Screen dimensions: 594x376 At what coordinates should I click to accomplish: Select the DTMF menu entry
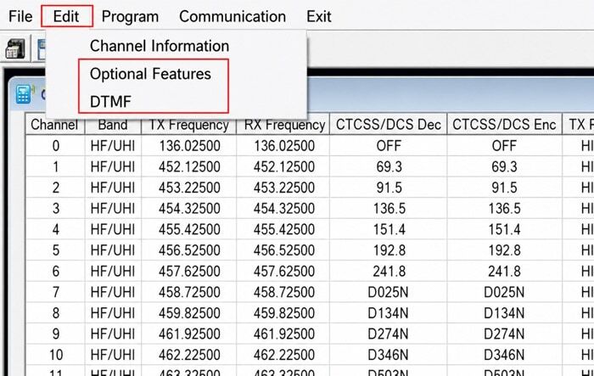(110, 102)
